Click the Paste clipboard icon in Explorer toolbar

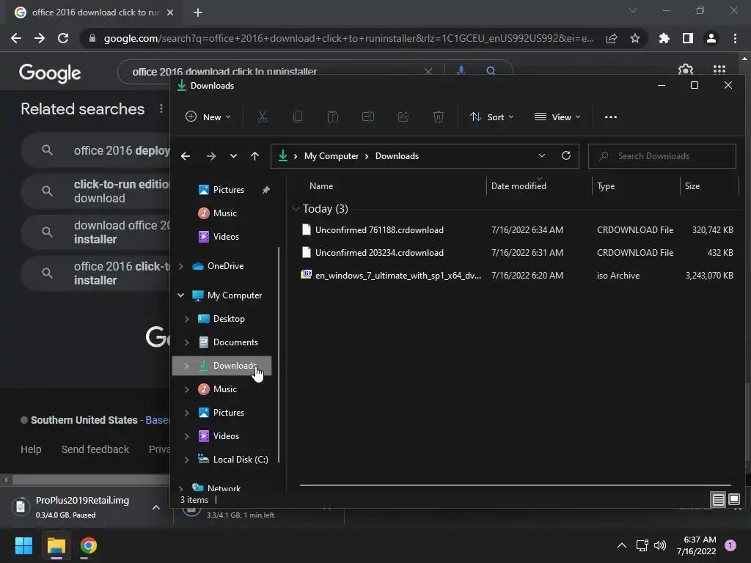coord(333,117)
